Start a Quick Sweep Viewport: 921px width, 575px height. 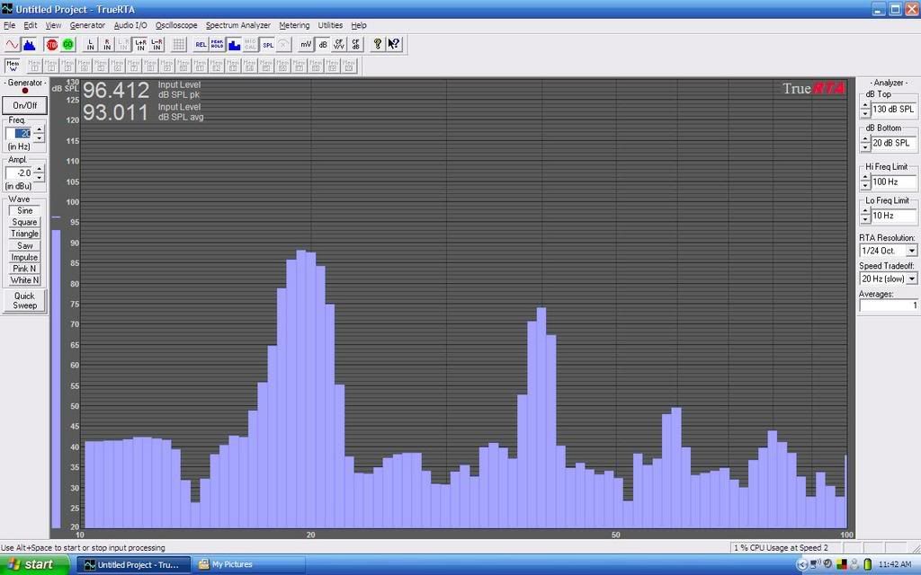point(24,300)
